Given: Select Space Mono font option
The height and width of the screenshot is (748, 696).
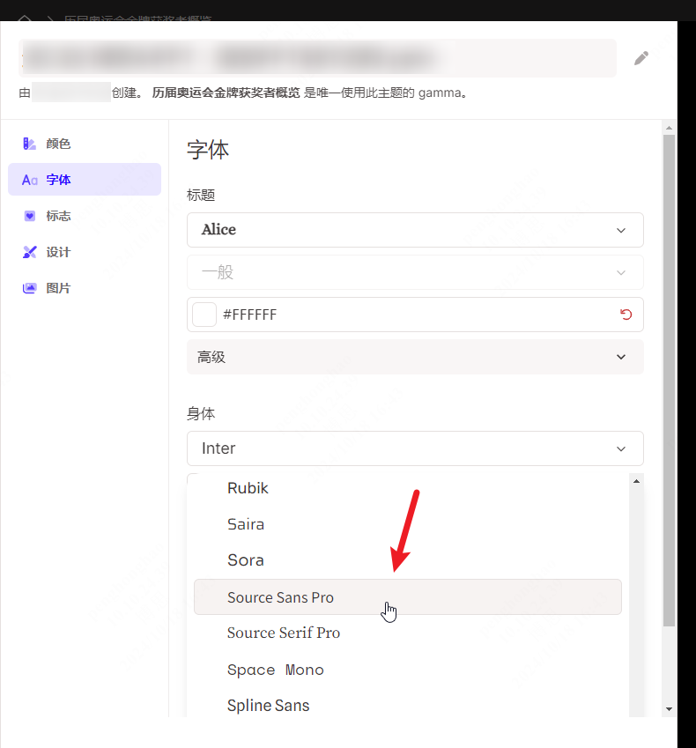Looking at the screenshot, I should (407, 670).
